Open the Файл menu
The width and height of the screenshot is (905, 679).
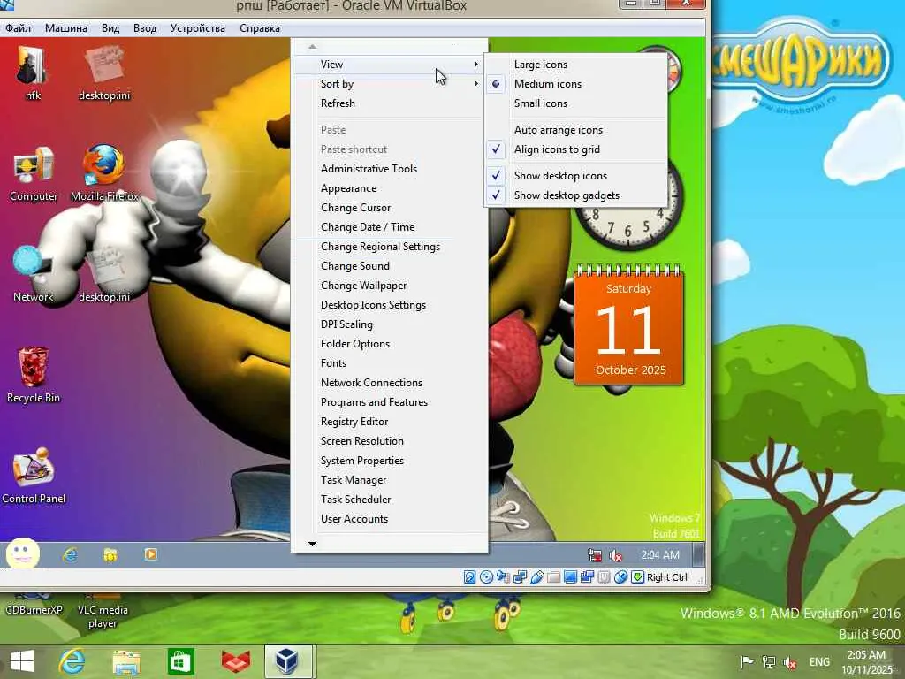pos(18,28)
